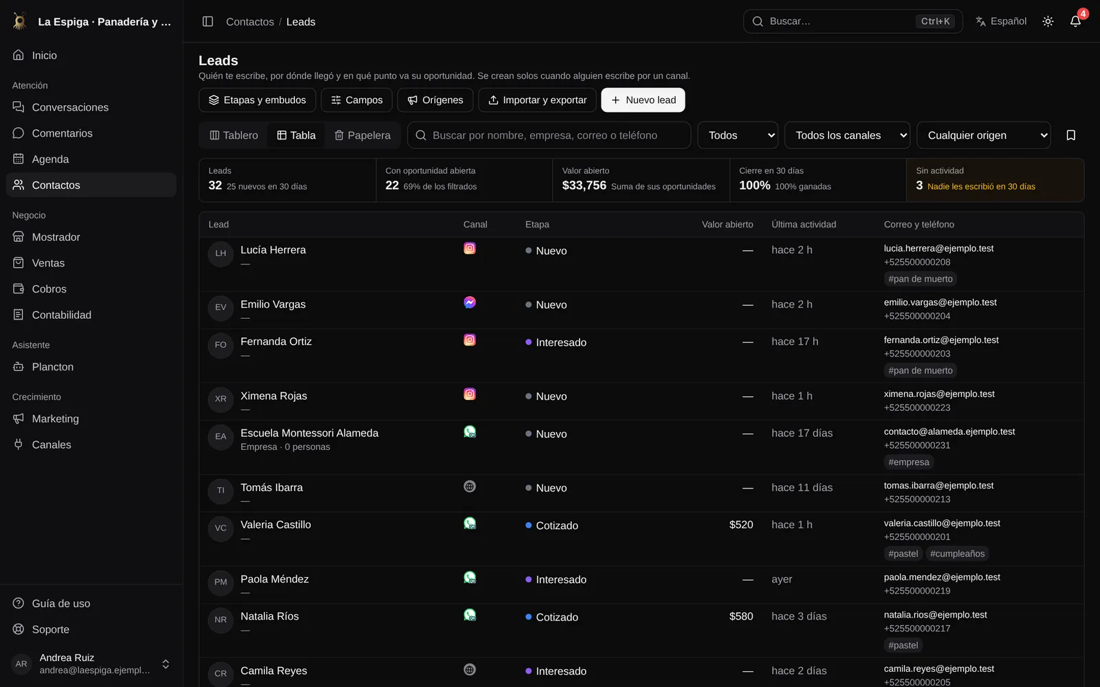
Task: Open Conversaciones in the sidebar
Action: pyautogui.click(x=91, y=107)
